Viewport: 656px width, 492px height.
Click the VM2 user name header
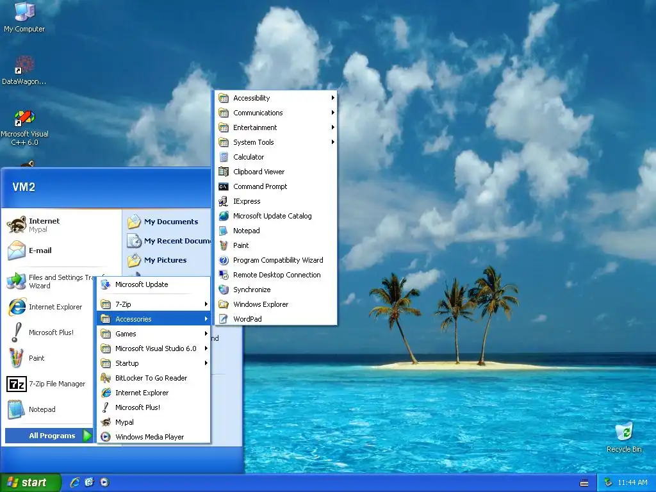click(x=24, y=187)
